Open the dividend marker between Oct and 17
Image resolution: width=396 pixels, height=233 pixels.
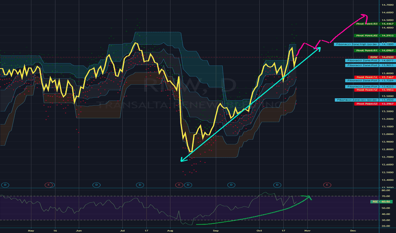[x=277, y=185]
